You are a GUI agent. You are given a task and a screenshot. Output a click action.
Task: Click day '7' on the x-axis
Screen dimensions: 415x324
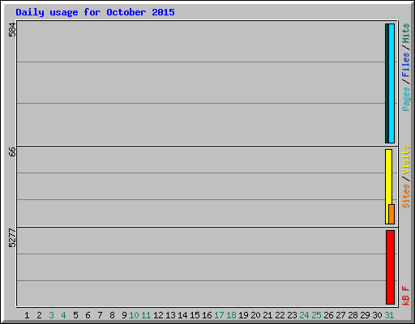pyautogui.click(x=100, y=315)
